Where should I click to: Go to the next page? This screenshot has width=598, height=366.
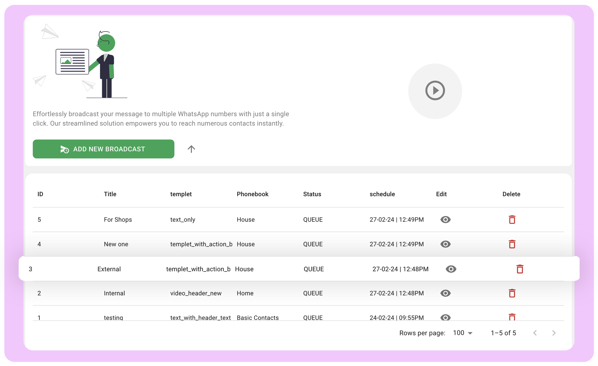point(554,333)
